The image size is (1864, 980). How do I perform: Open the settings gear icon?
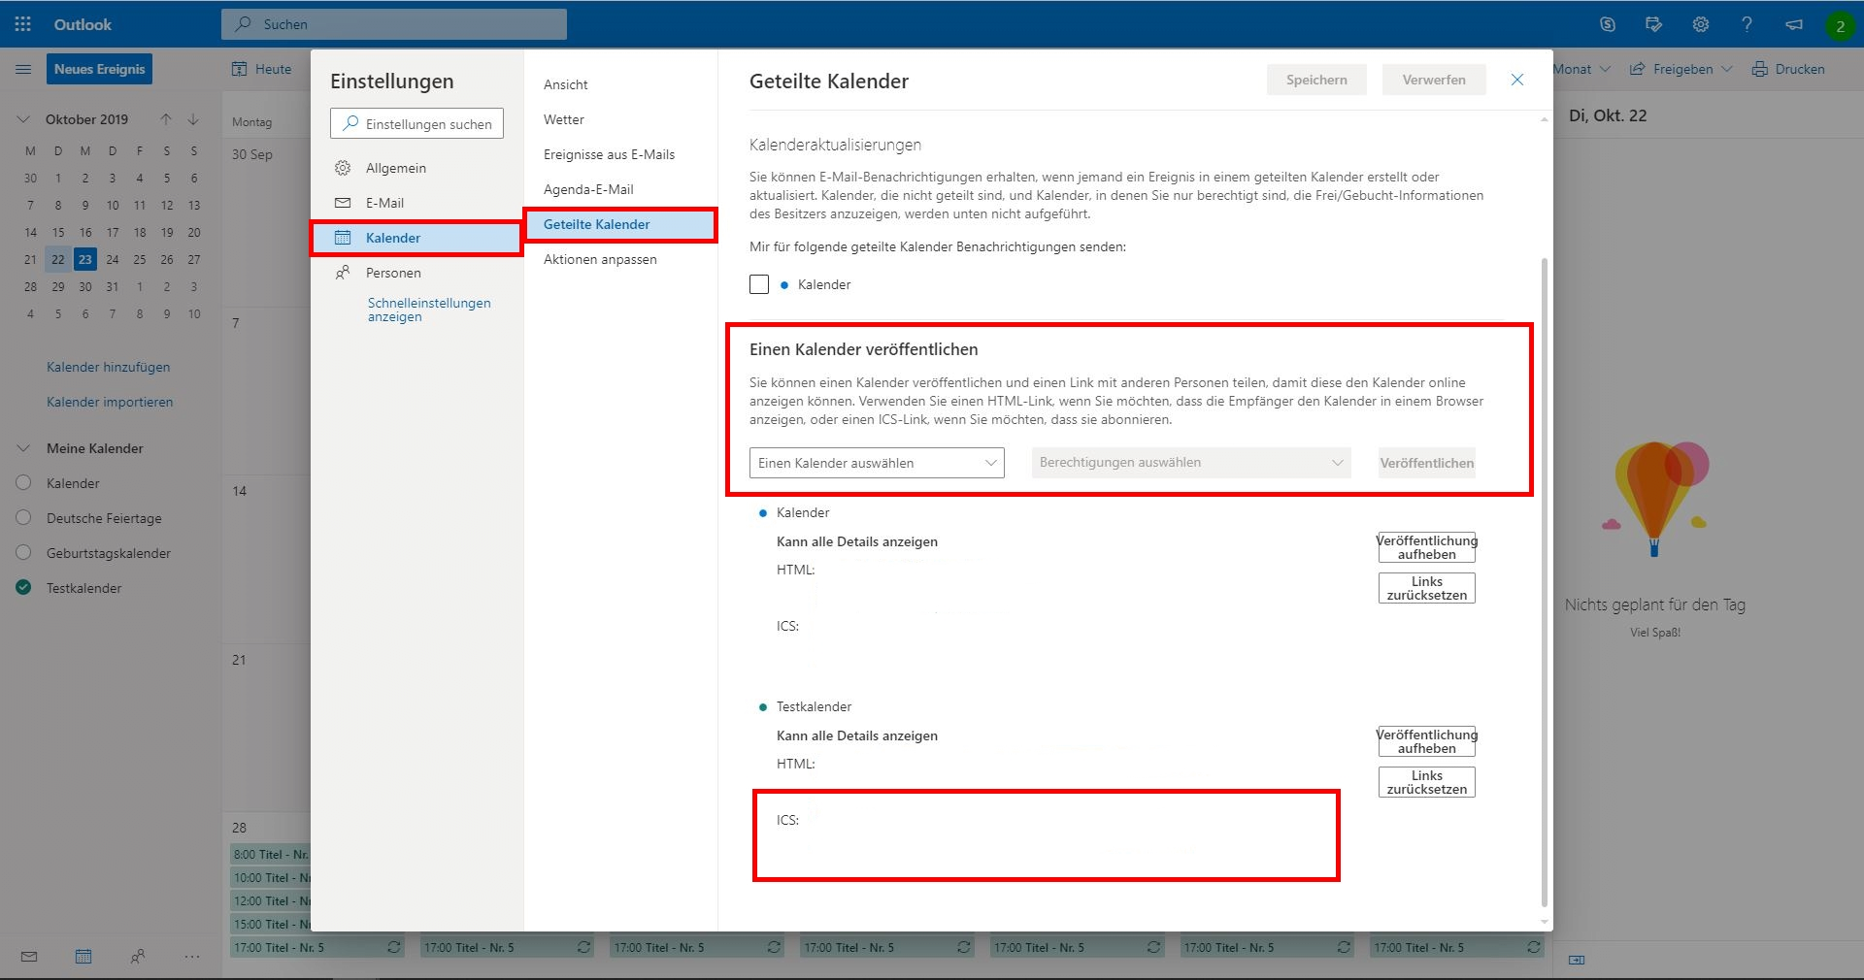click(x=1701, y=24)
